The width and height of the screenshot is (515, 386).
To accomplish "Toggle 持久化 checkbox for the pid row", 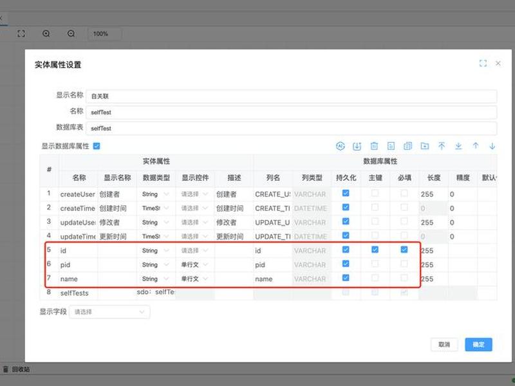I will point(346,264).
